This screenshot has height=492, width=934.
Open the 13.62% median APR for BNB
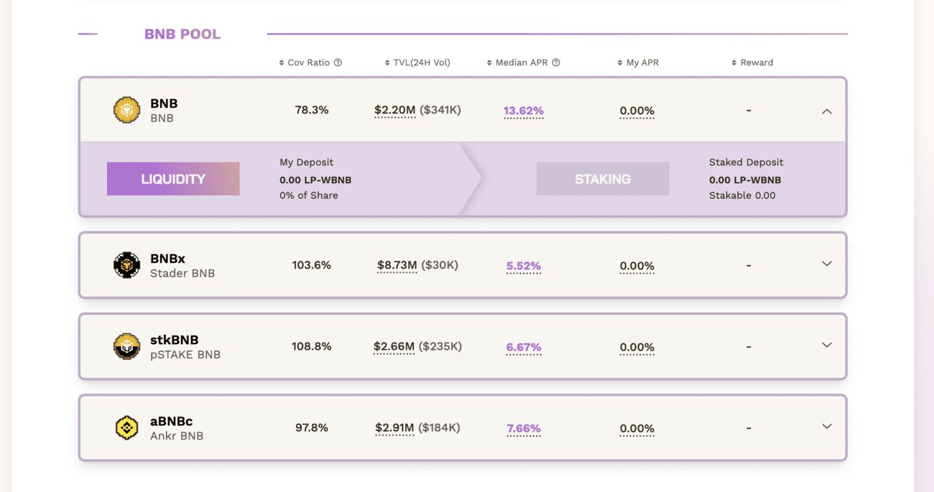[x=524, y=111]
